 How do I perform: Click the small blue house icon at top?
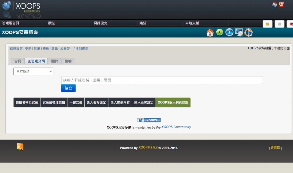(274, 5)
